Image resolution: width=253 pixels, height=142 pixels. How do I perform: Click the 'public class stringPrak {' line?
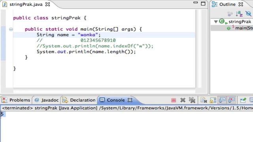click(50, 18)
